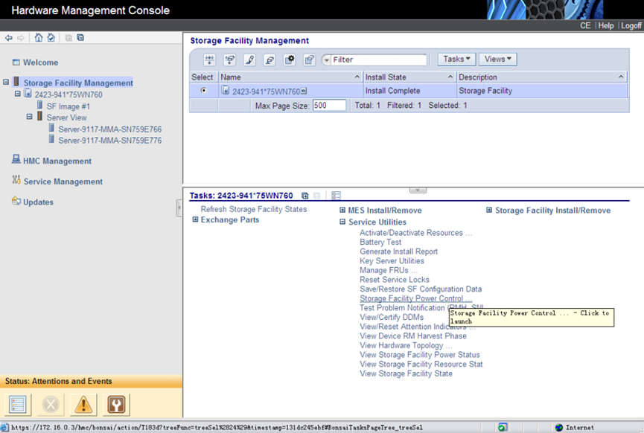This screenshot has width=644, height=433.
Task: Open Help from the top bar
Action: coord(606,25)
